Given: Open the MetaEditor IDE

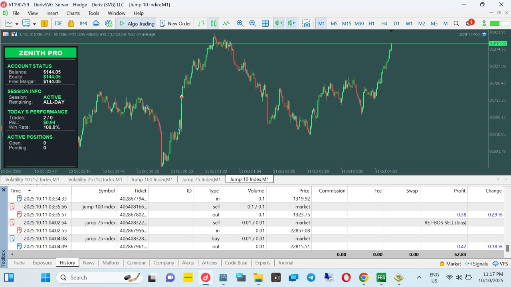Looking at the screenshot, I should coord(58,24).
